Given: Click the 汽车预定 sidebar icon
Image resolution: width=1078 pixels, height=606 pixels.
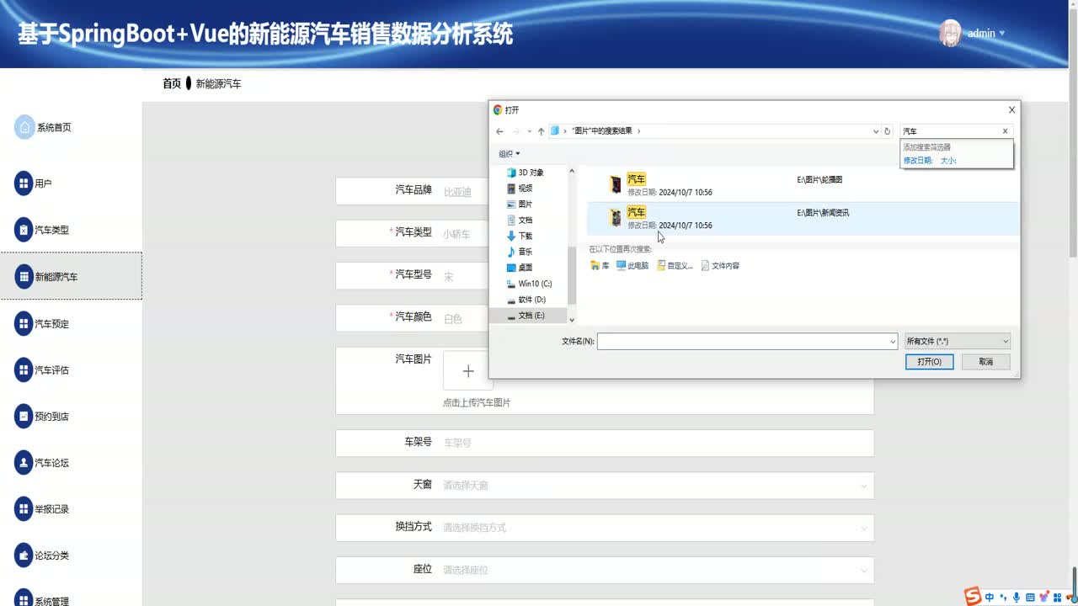Looking at the screenshot, I should 24,324.
